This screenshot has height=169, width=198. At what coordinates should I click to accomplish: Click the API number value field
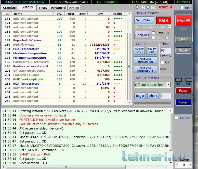(184, 165)
